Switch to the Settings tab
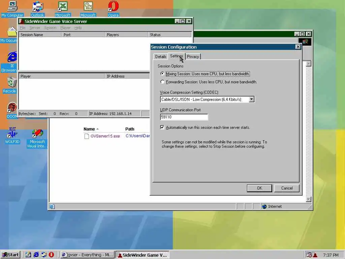The image size is (345, 259). (177, 56)
